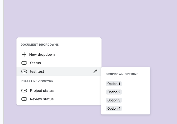Select the test test dropdown entry
Screen dimensions: 177x124
[x=37, y=71]
